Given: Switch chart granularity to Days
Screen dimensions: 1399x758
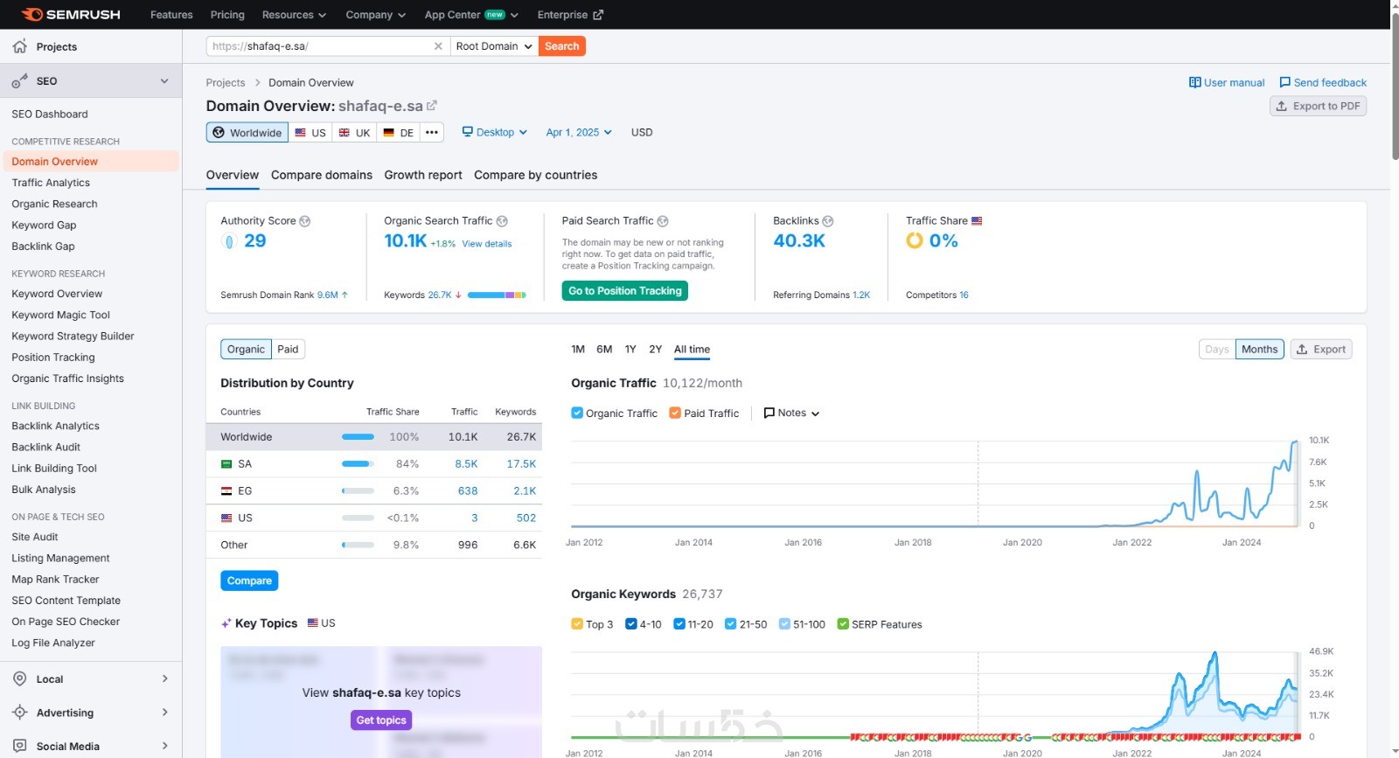Looking at the screenshot, I should (1217, 349).
